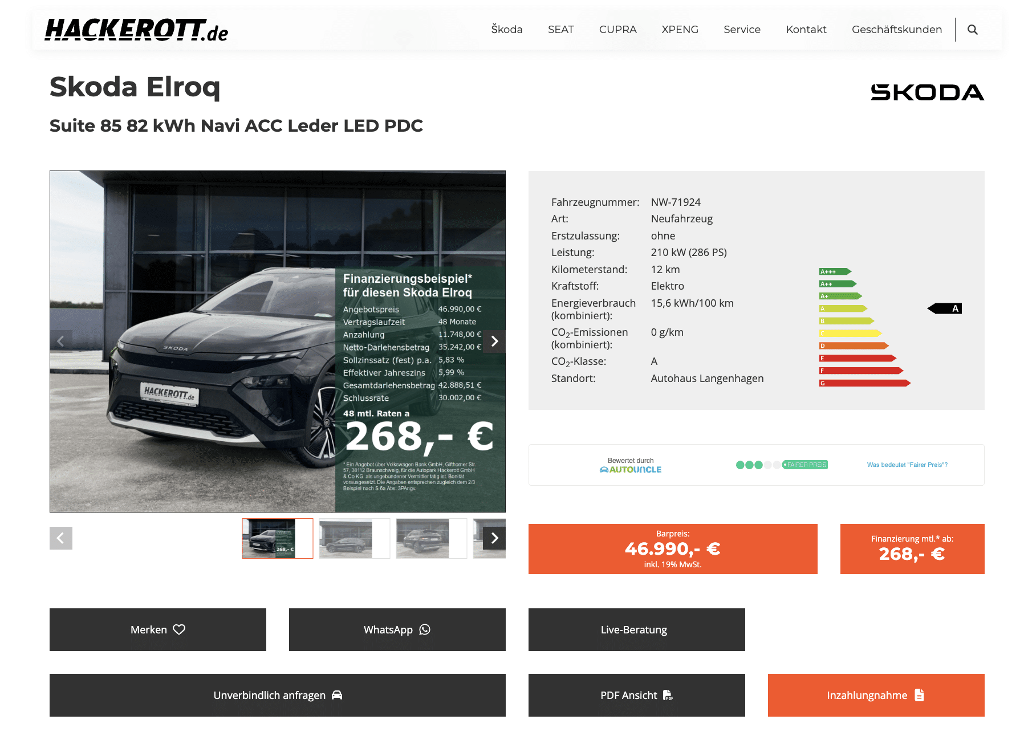This screenshot has width=1024, height=748.
Task: Open 'Was bedeutet Fairer Preis?' link
Action: [x=907, y=465]
